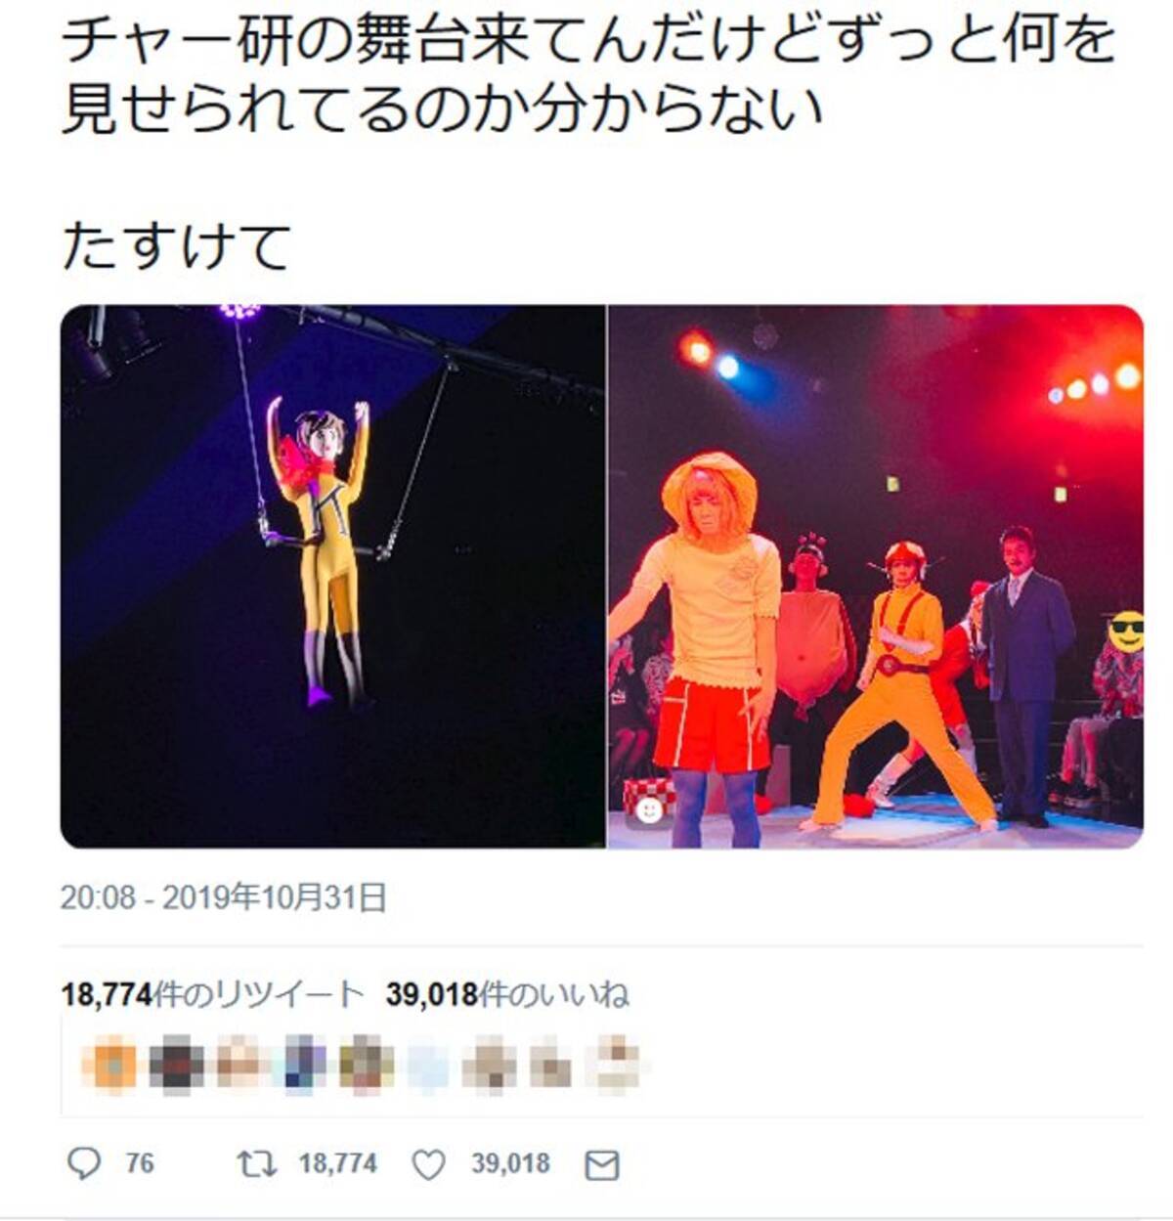Click the retweet count 18,774 beside arrows
Screen dimensions: 1173x1221
(x=337, y=1163)
